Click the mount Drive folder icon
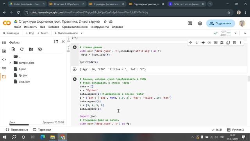This screenshot has width=250, height=141. point(31,49)
